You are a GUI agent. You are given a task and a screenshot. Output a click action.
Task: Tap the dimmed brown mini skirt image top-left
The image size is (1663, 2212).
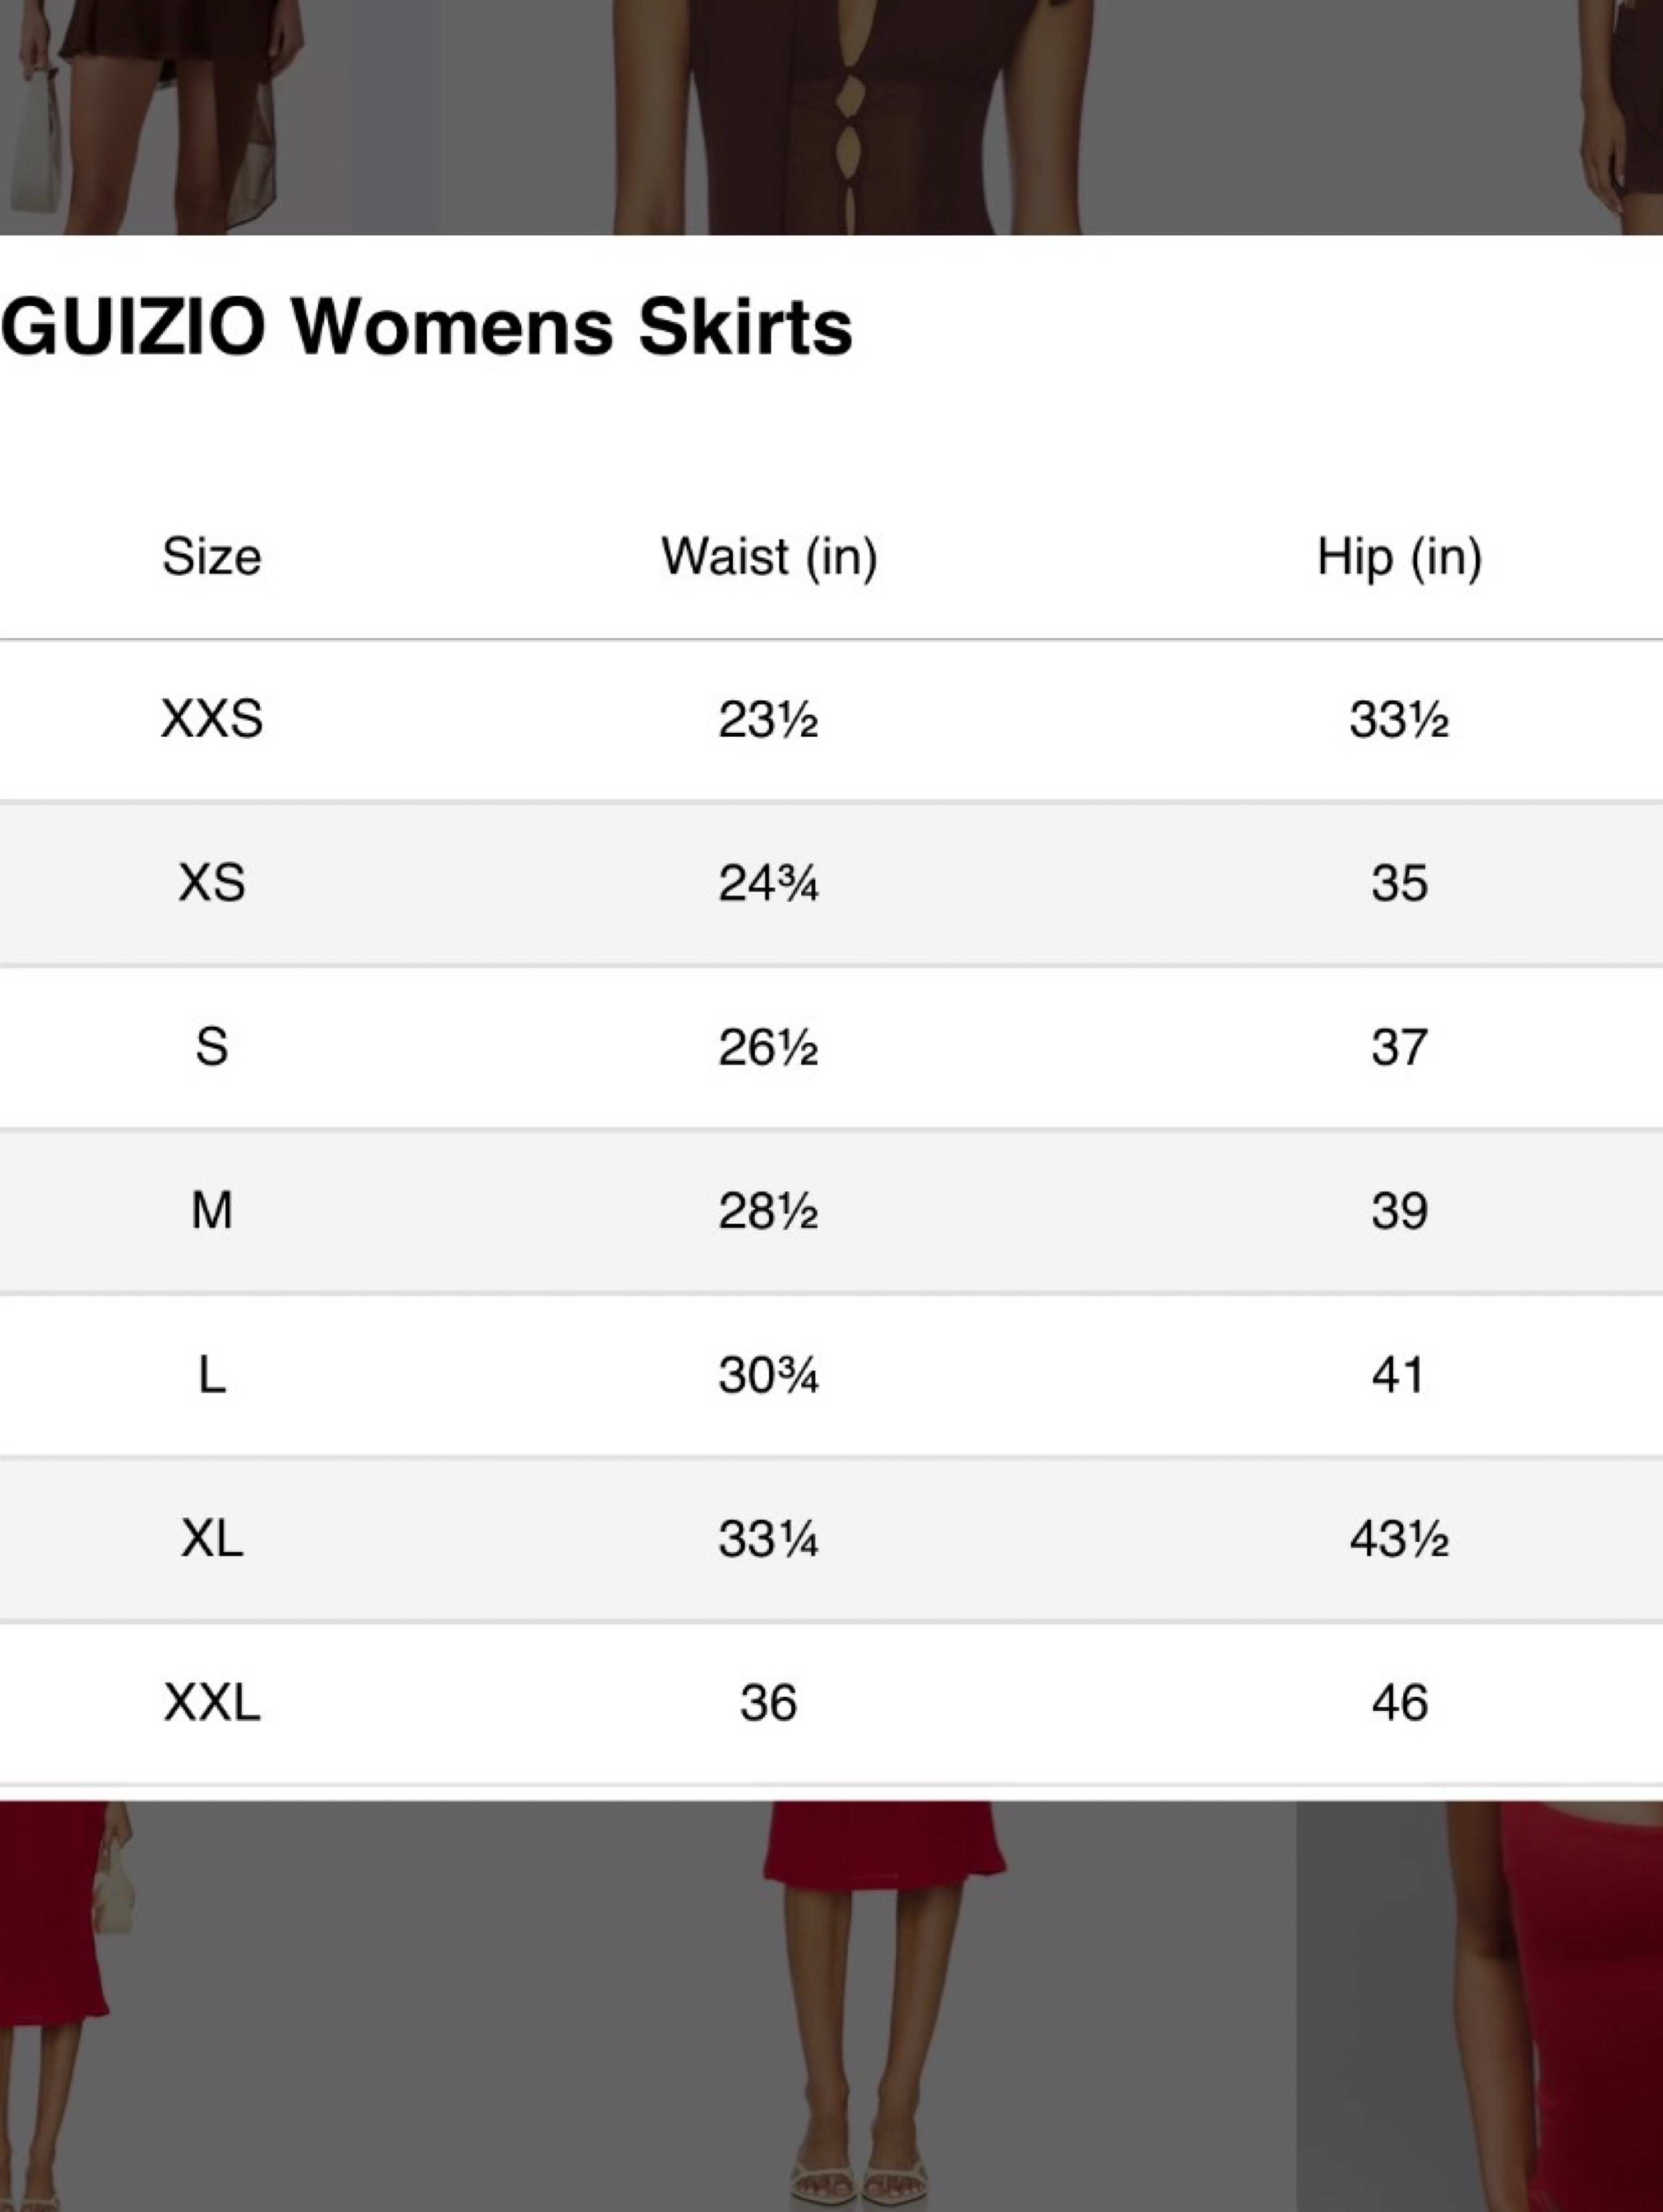pos(218,117)
